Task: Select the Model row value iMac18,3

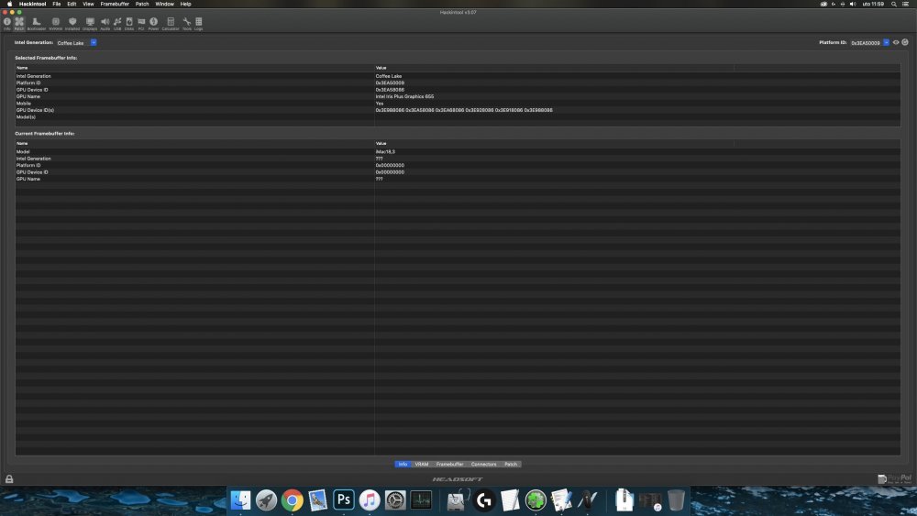Action: point(385,151)
